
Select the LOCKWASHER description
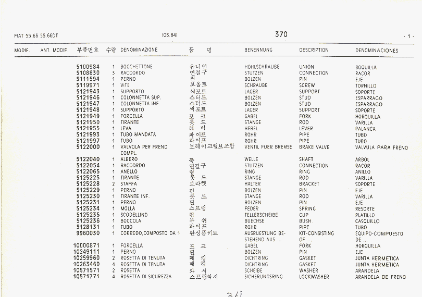pyautogui.click(x=314, y=277)
